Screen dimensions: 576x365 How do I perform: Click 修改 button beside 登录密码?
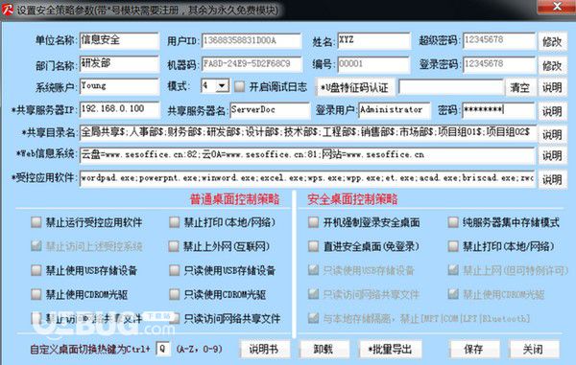pyautogui.click(x=552, y=65)
